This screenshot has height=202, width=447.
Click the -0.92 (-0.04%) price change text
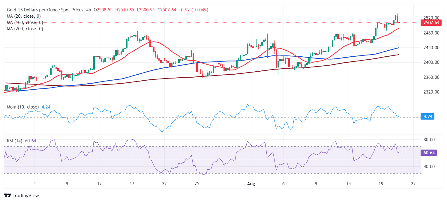coord(193,10)
